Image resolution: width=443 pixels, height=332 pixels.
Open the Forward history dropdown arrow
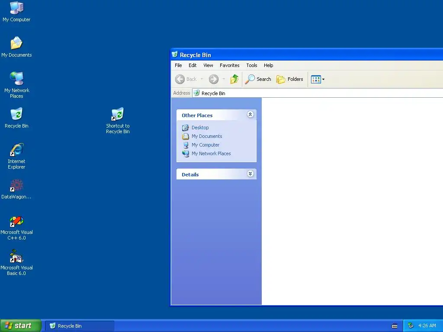[224, 79]
